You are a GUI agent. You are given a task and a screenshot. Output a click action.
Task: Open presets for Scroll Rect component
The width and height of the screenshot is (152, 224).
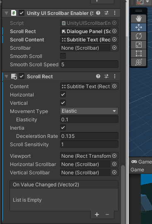click(x=106, y=77)
